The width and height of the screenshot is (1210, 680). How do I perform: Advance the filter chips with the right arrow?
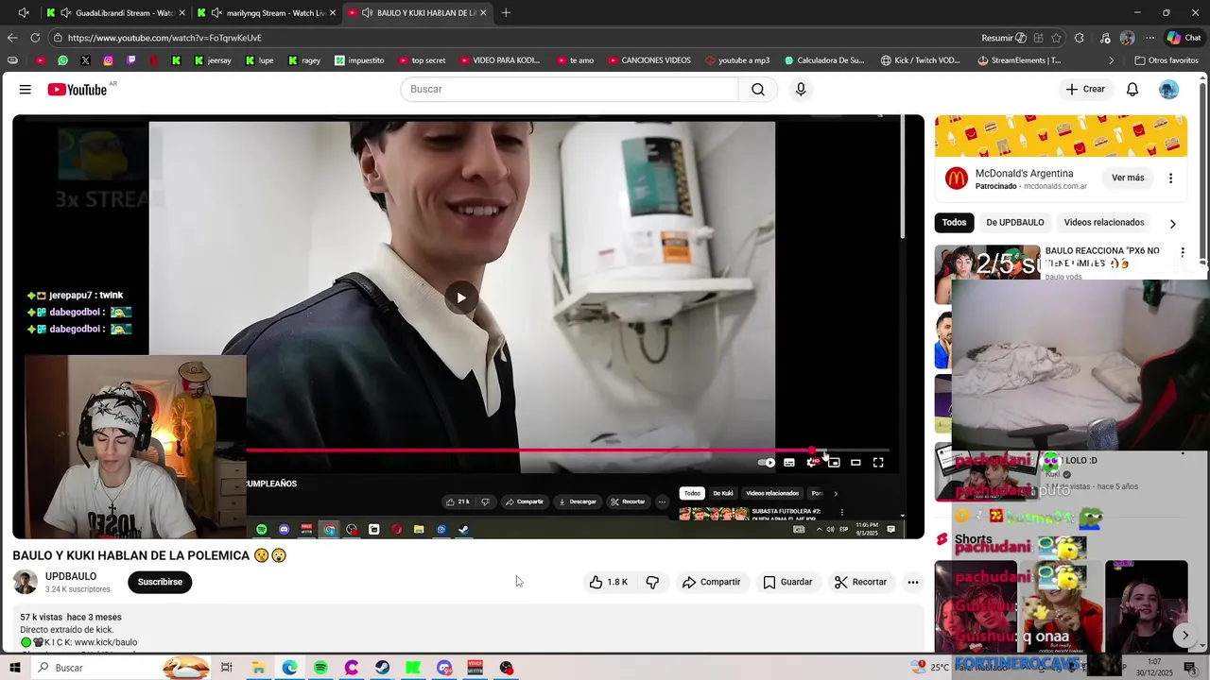pos(1173,224)
